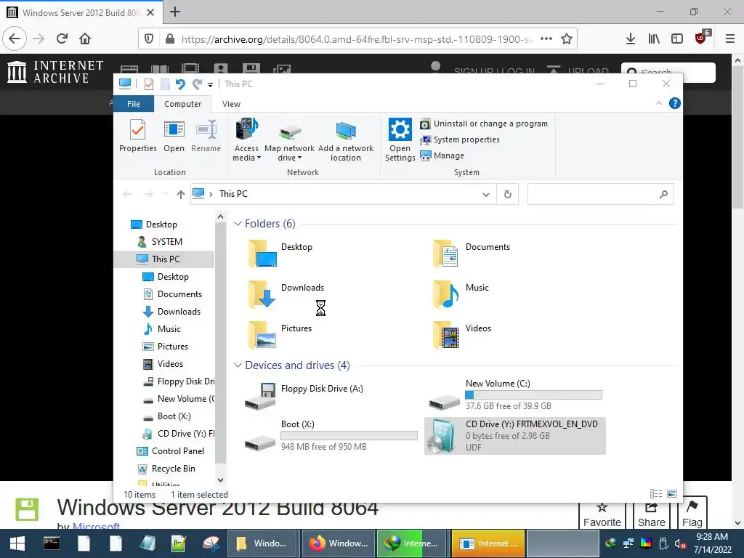Click the address bar Refresh button
The height and width of the screenshot is (558, 744).
click(508, 194)
